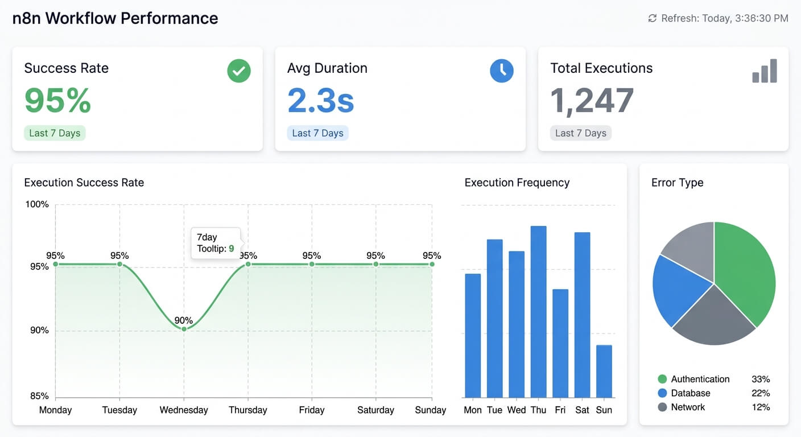The height and width of the screenshot is (437, 801).
Task: Click the Execution Frequency heading
Action: tap(517, 183)
